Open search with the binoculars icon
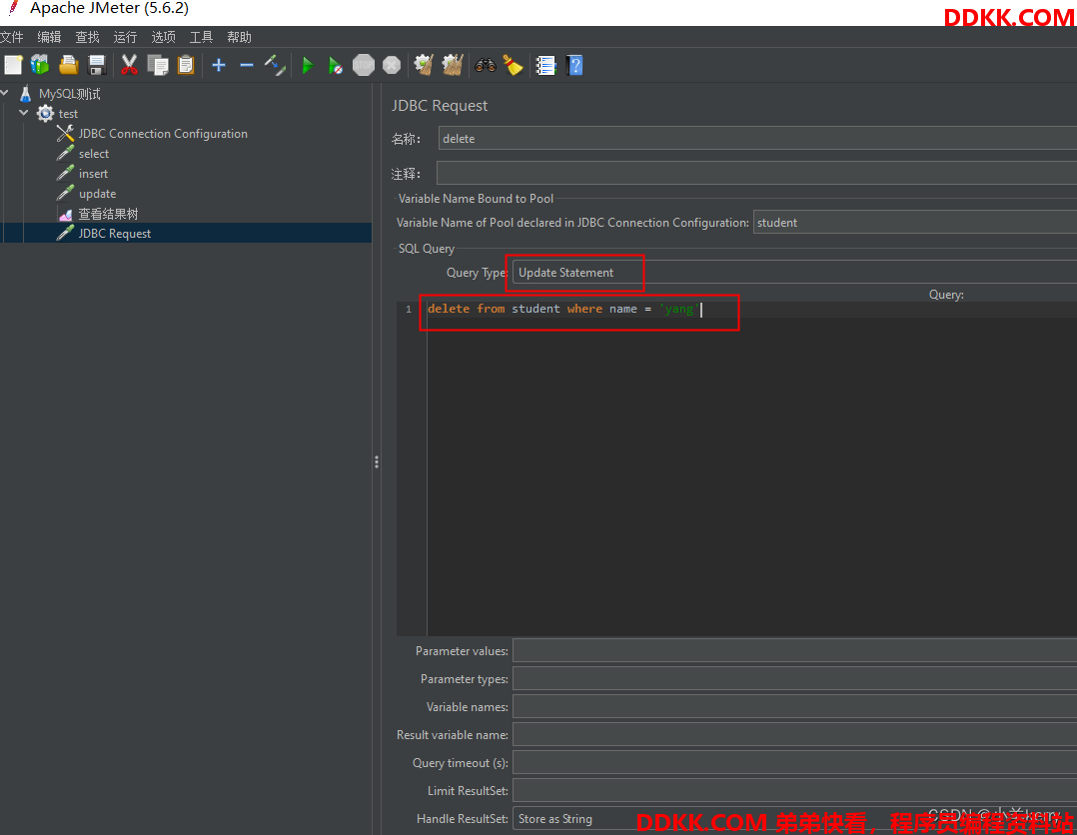 pos(485,65)
